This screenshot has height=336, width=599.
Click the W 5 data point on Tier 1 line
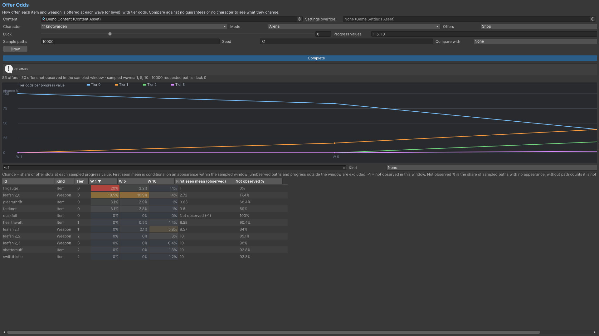(335, 143)
